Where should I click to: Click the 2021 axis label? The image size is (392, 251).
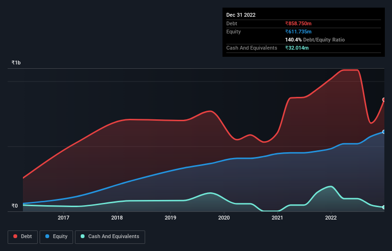point(277,218)
